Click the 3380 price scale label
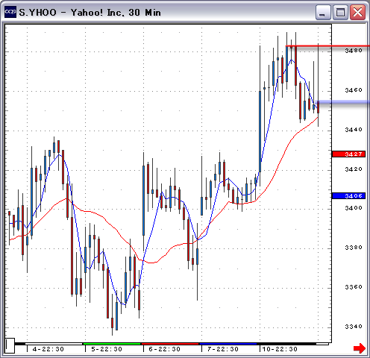The height and width of the screenshot is (358, 370). [x=354, y=248]
